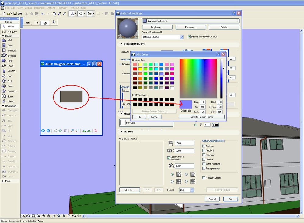Click the Print icon in toolbar
Image resolution: width=304 pixels, height=223 pixels.
click(20, 14)
